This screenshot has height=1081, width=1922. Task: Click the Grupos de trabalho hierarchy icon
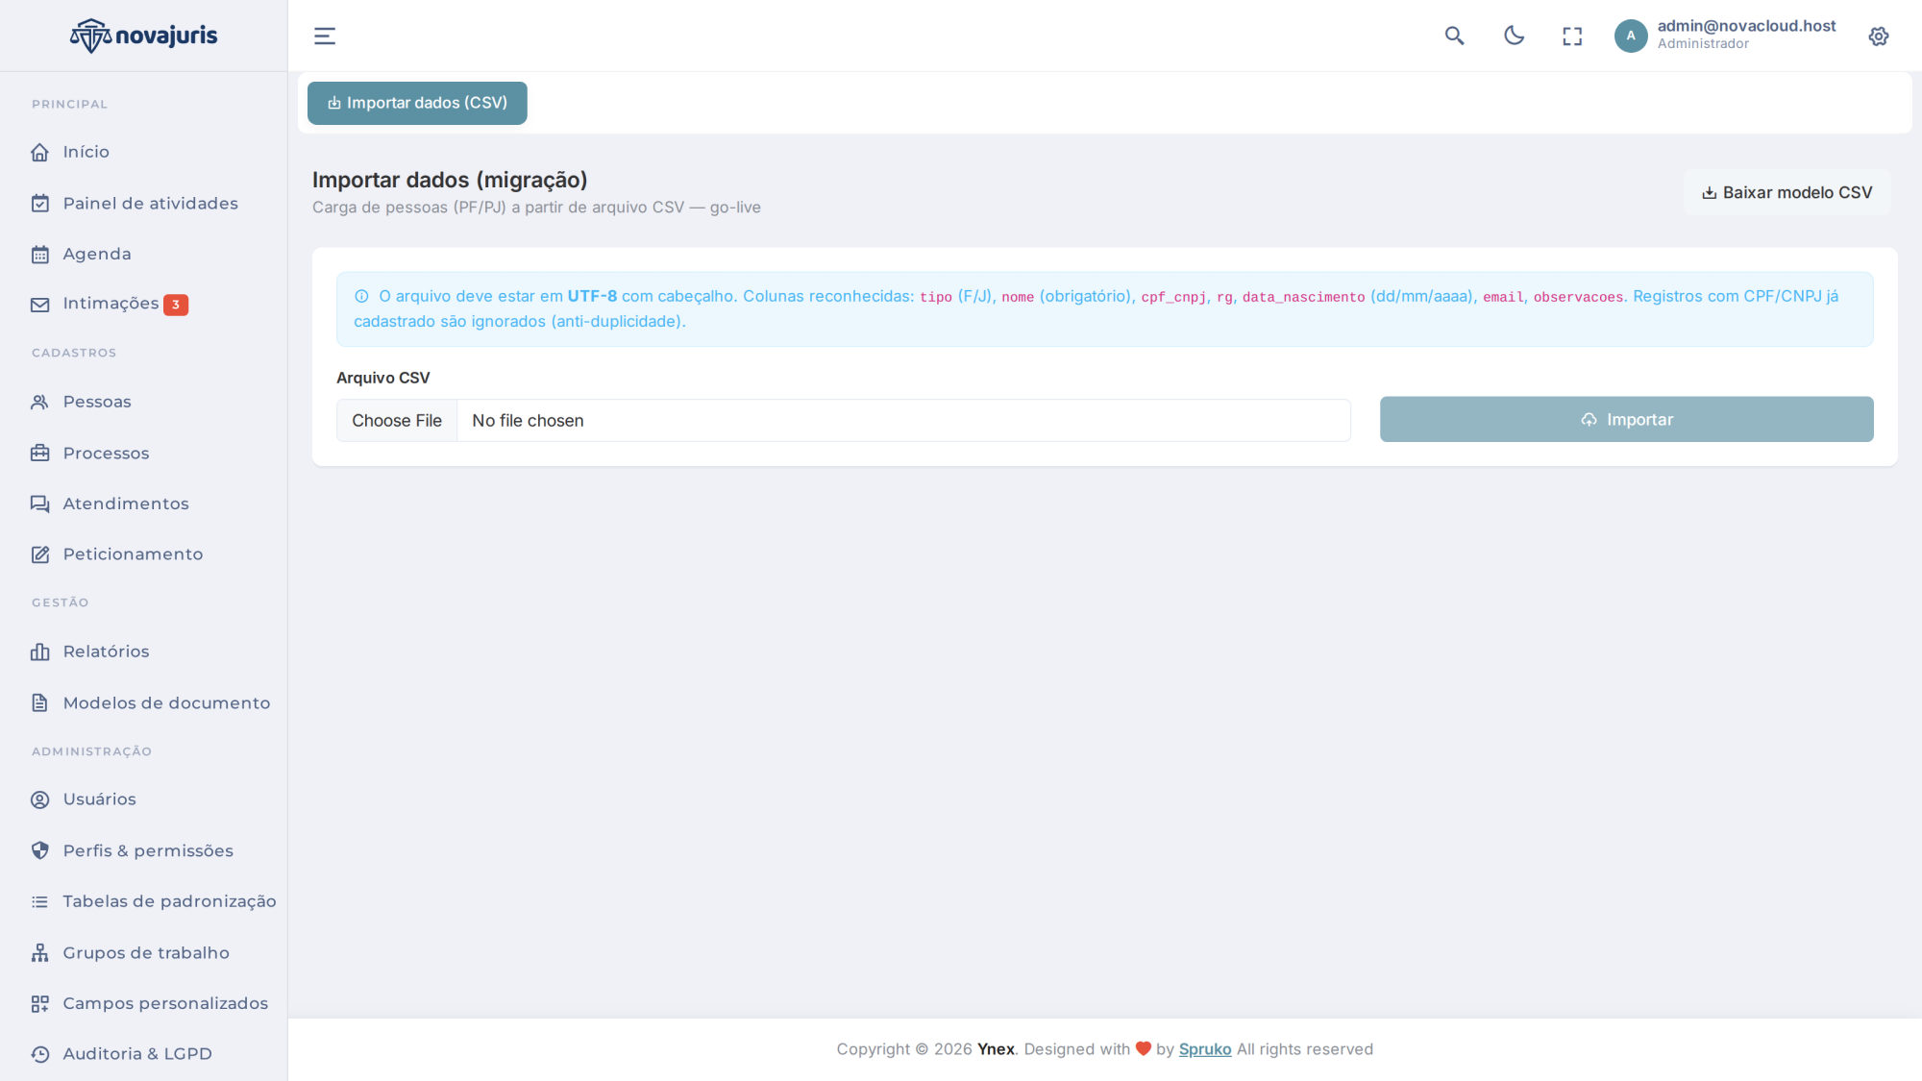pos(39,952)
